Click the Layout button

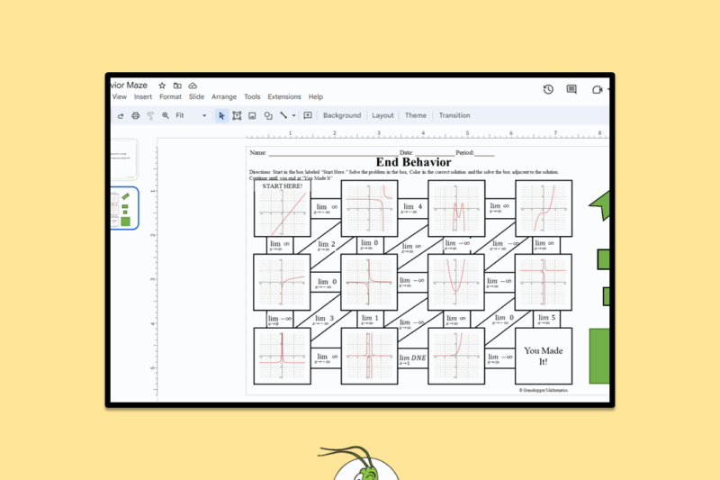click(382, 116)
